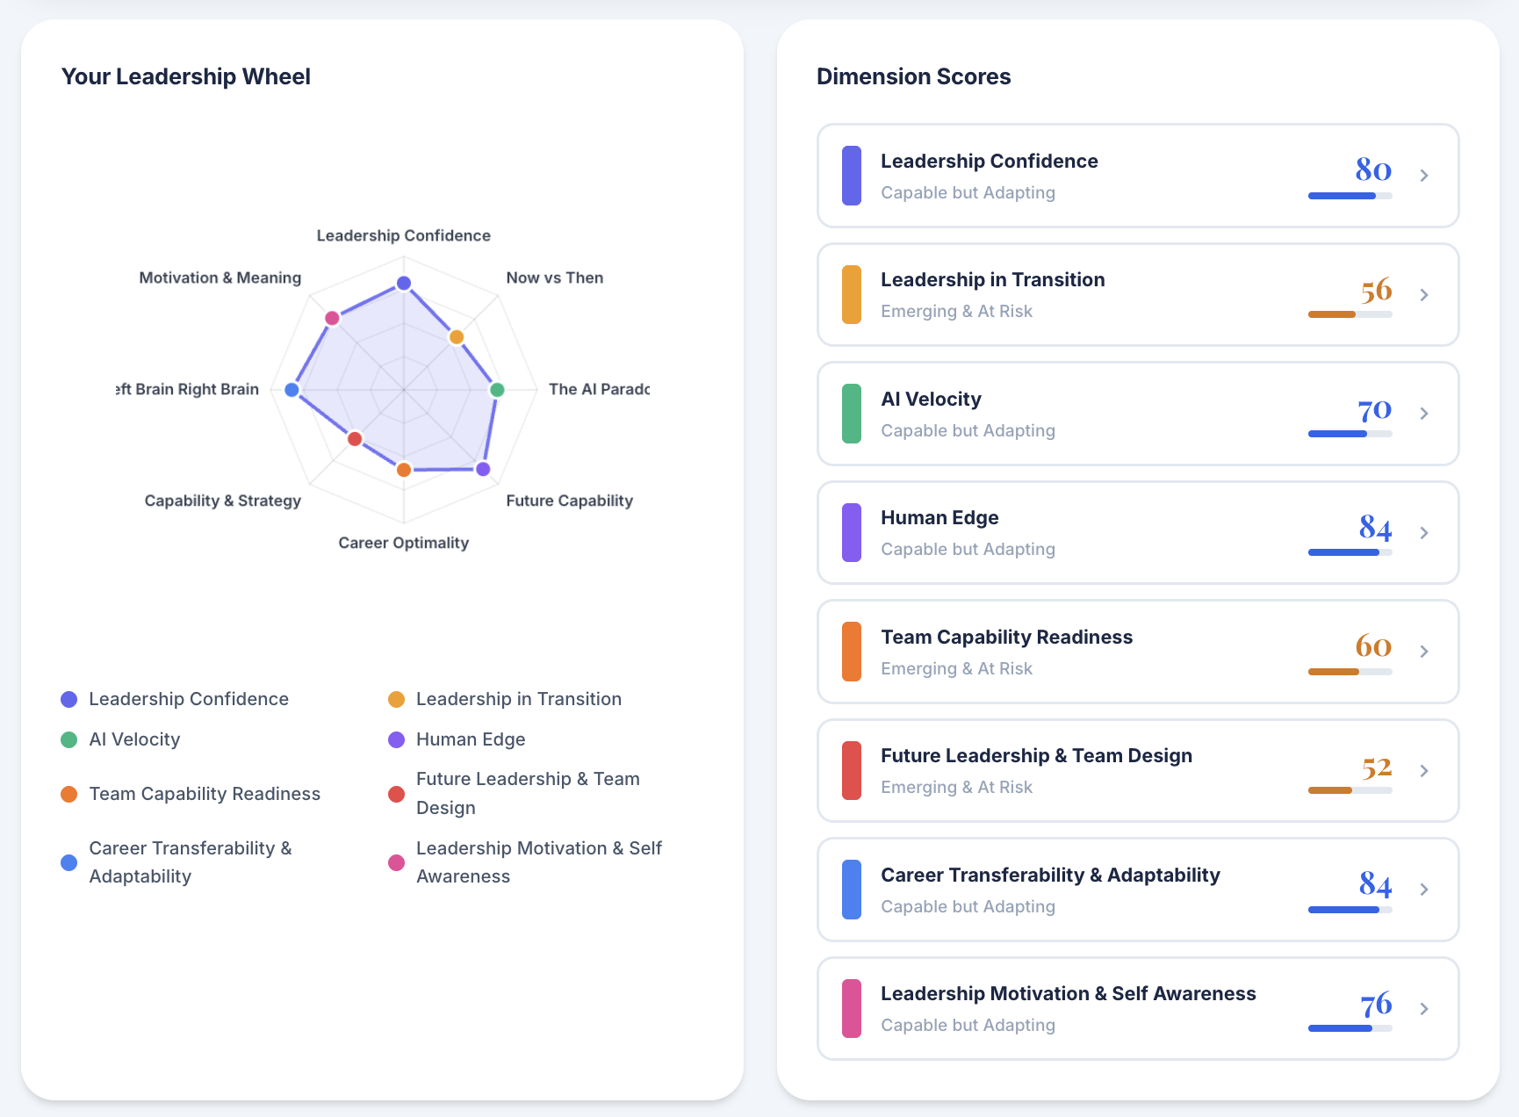
Task: Open Future Leadership & Team Design card
Action: [x=1137, y=771]
